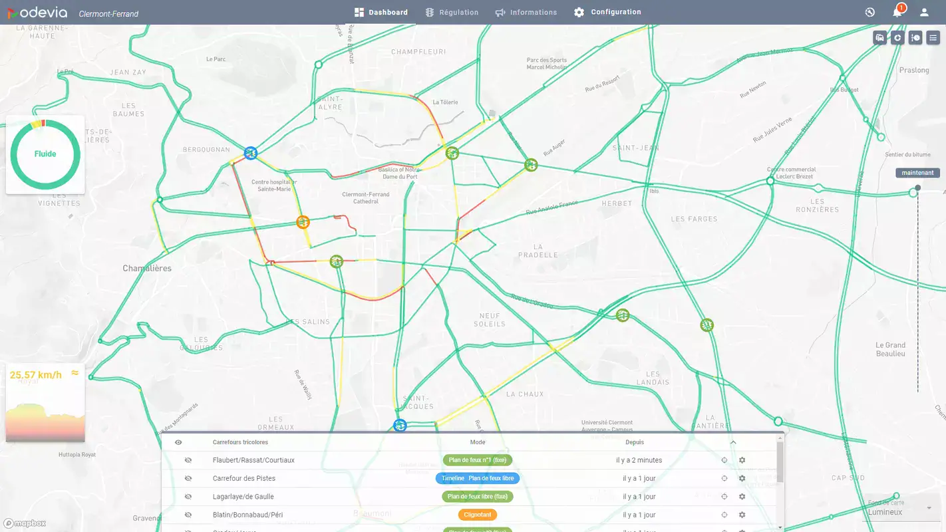Viewport: 946px width, 532px height.
Task: Collapse the Carrefours tricolores panel
Action: 733,442
